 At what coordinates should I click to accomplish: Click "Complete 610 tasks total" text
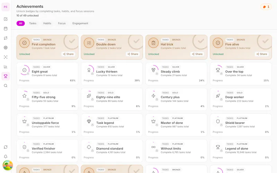click(110, 127)
